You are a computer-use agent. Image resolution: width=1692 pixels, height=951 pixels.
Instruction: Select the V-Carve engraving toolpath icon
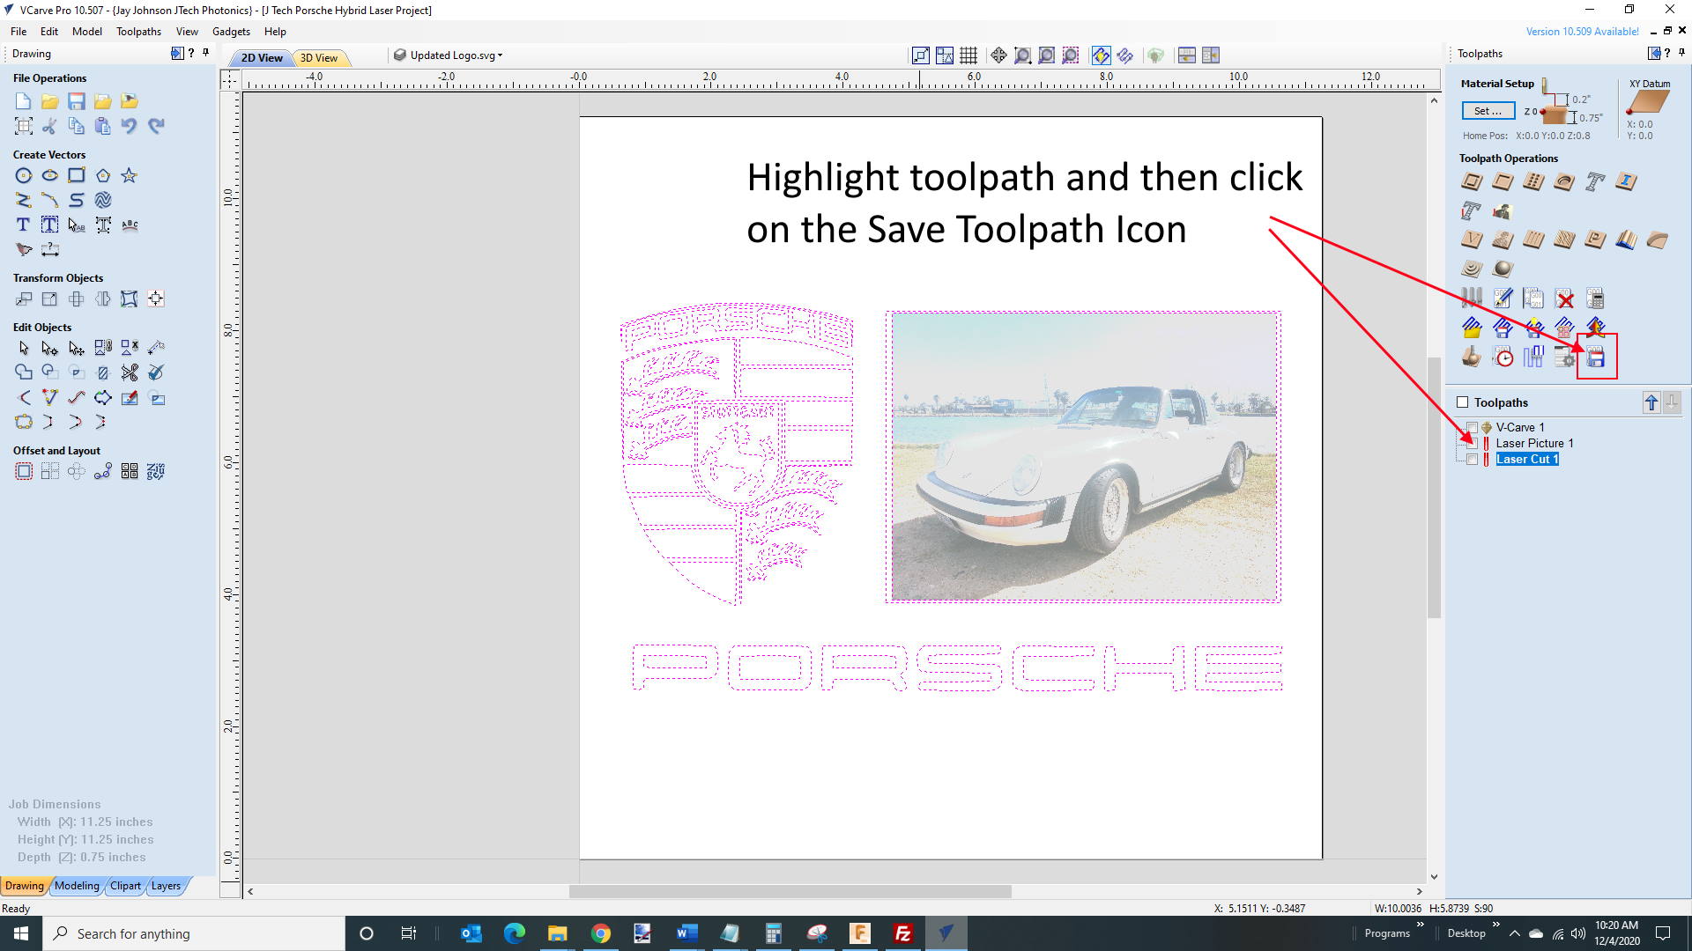point(1472,240)
